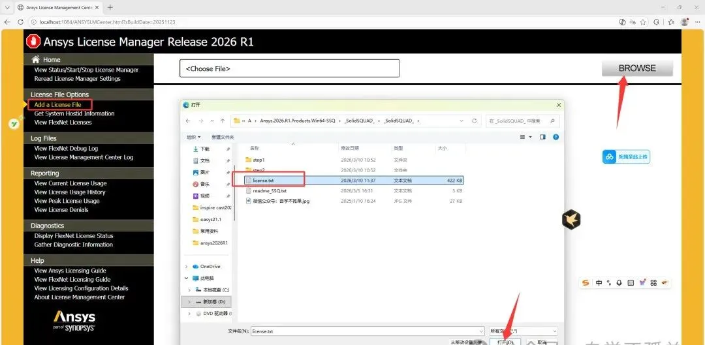Viewport: 705px width, 345px height.
Task: Go back in the file dialog
Action: coord(188,121)
